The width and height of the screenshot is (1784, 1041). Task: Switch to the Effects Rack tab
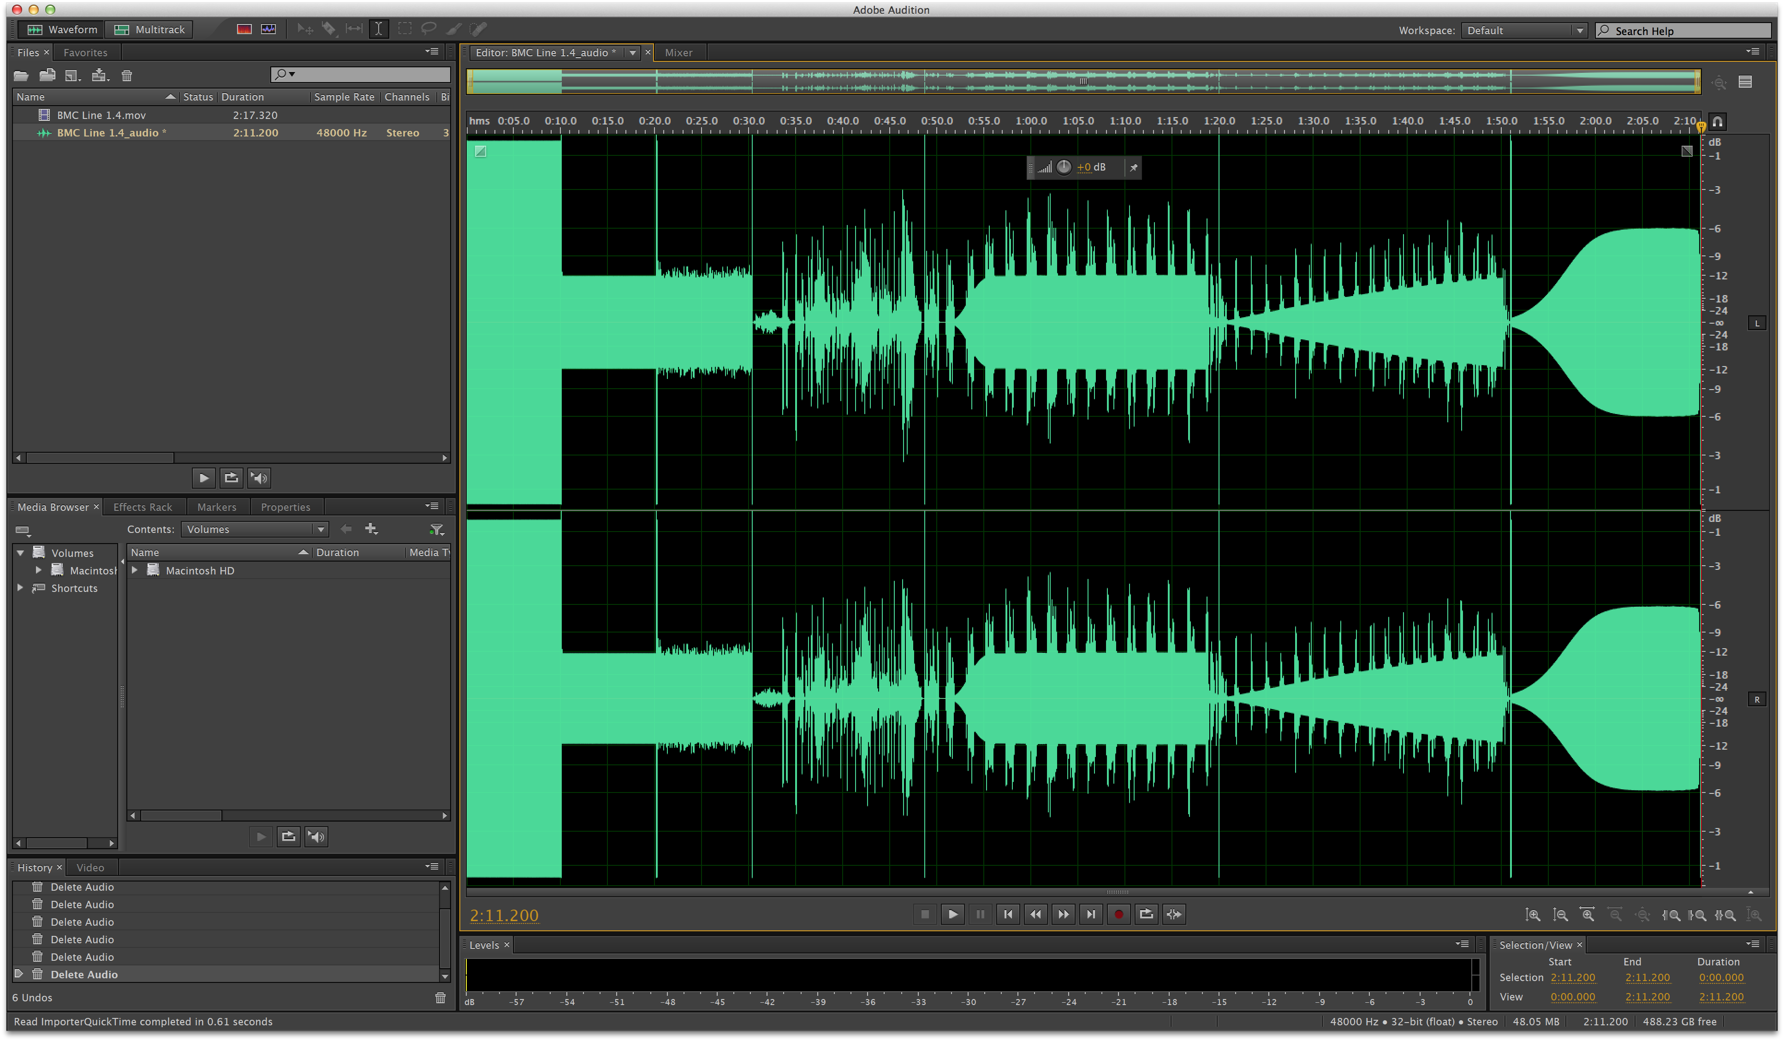tap(143, 508)
